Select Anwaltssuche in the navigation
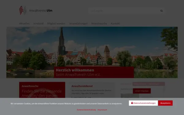The width and height of the screenshot is (184, 115). (99, 24)
